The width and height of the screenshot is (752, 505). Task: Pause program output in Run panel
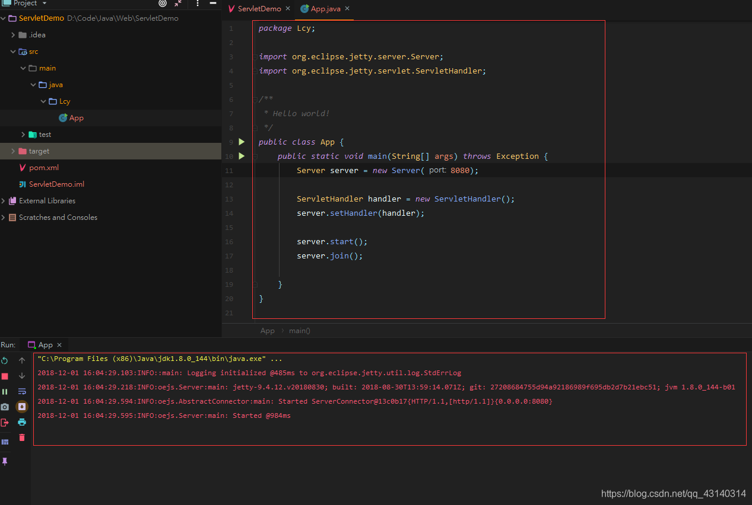[5, 392]
